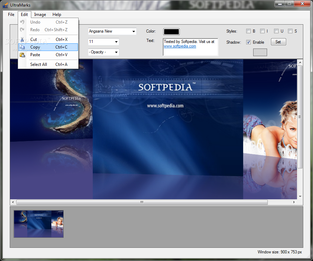Choose Select All from the Edit menu
This screenshot has width=313, height=261.
click(x=48, y=64)
